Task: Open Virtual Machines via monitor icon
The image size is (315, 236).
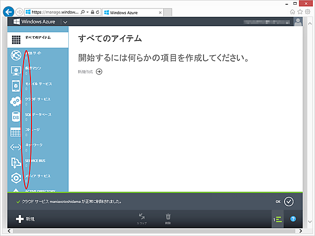Action: tap(16, 71)
